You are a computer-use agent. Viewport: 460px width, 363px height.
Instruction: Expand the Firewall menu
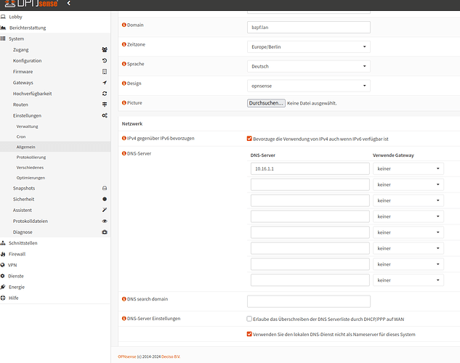(x=17, y=254)
